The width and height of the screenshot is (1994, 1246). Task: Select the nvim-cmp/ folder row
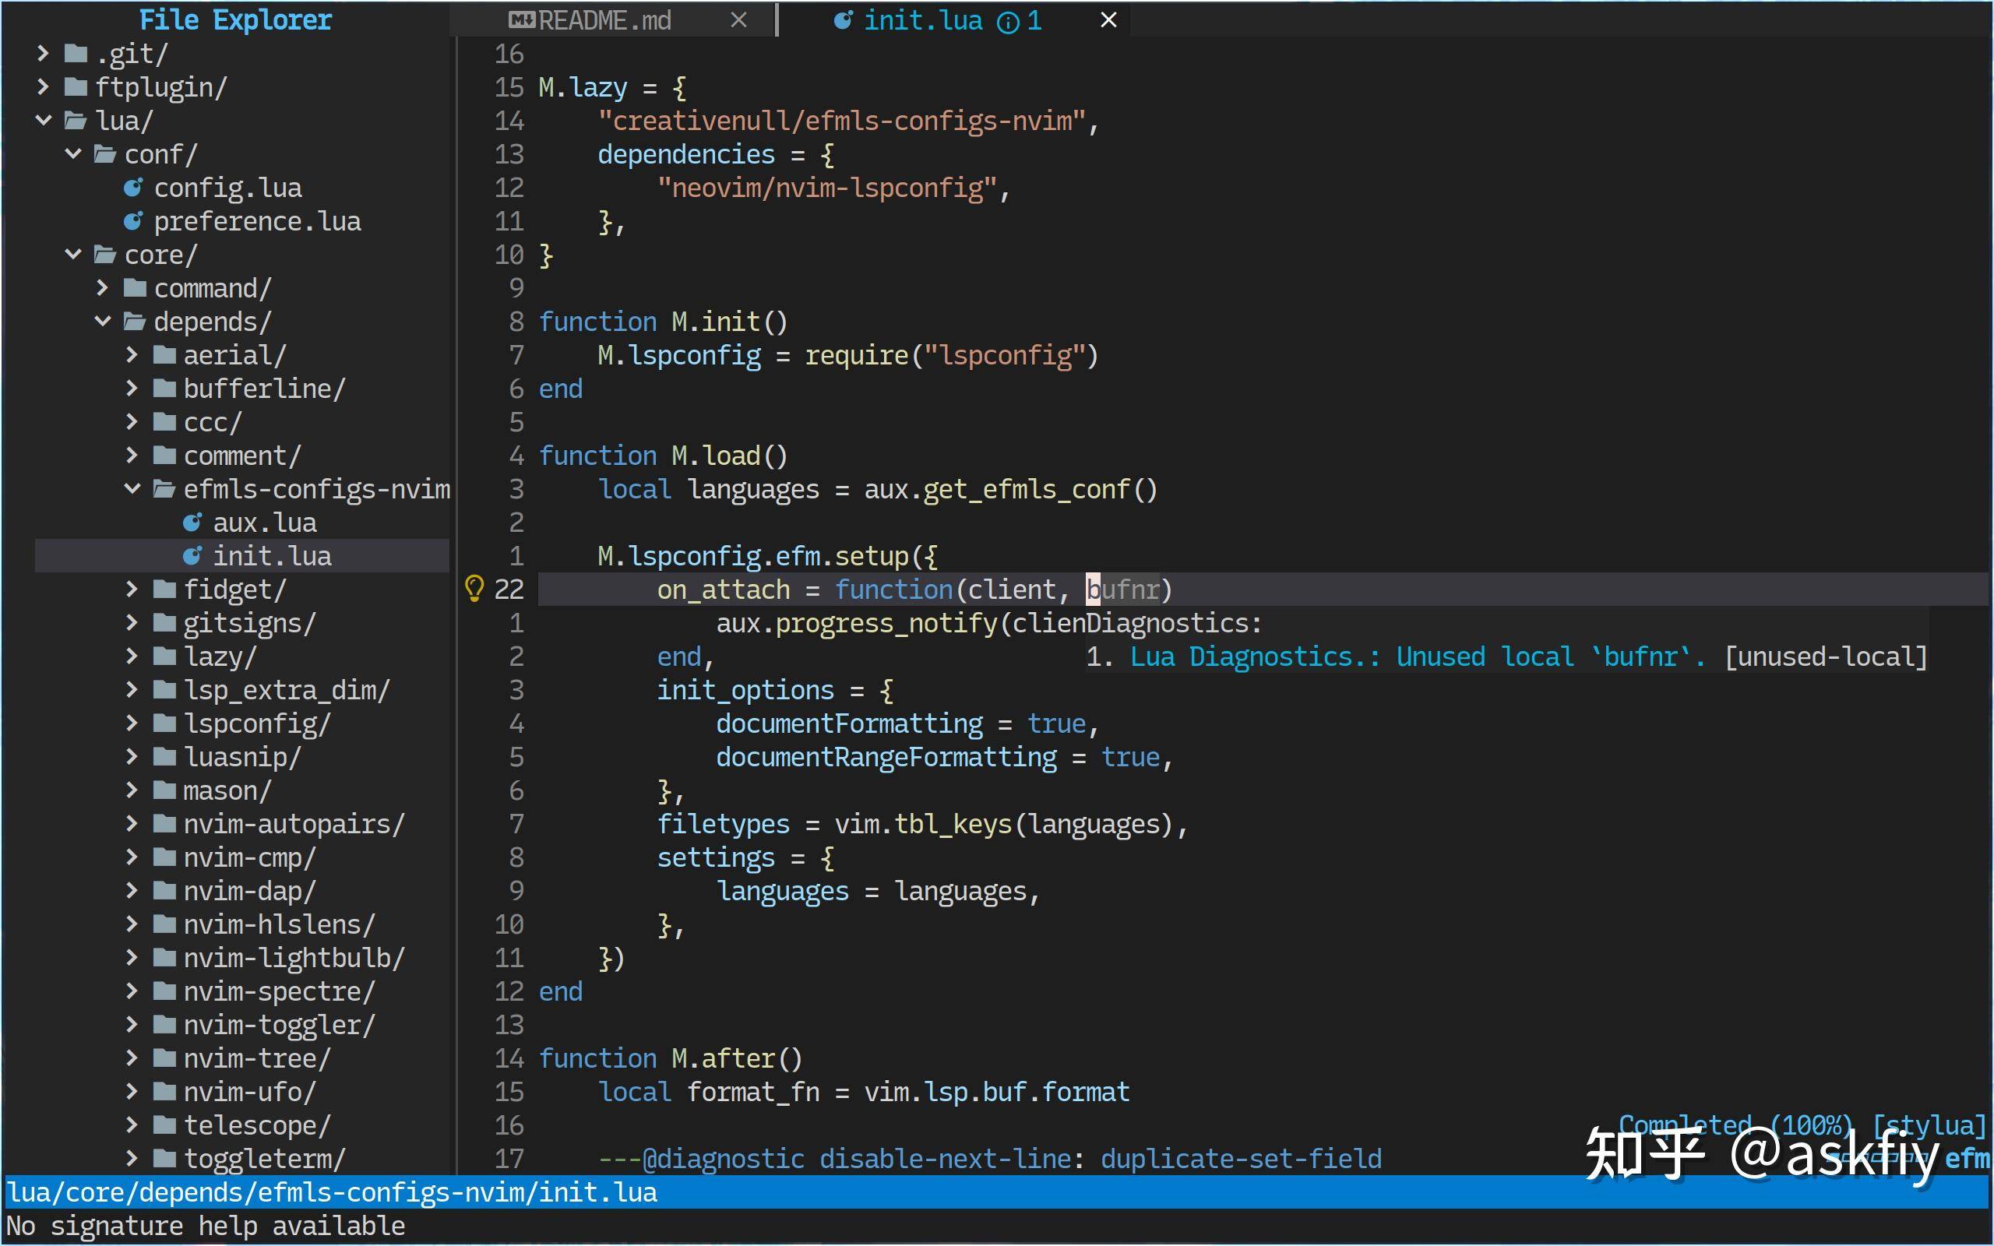(241, 857)
